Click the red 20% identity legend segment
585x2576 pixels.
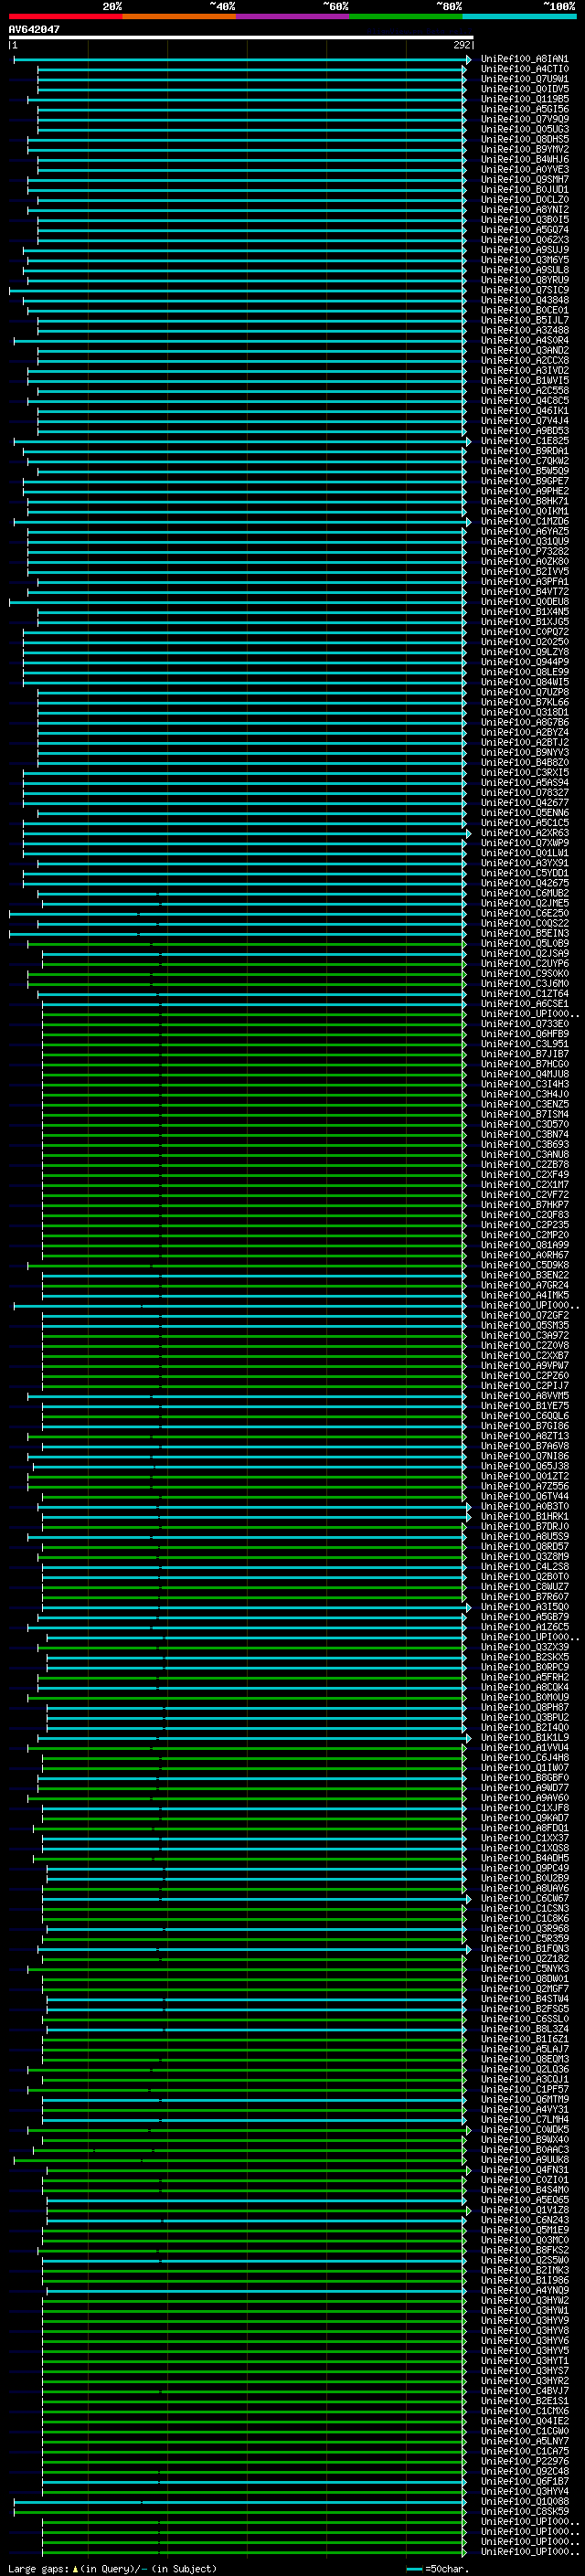coord(65,16)
